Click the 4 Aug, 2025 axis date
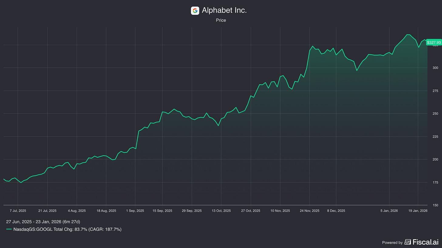442x248 pixels. [77, 210]
